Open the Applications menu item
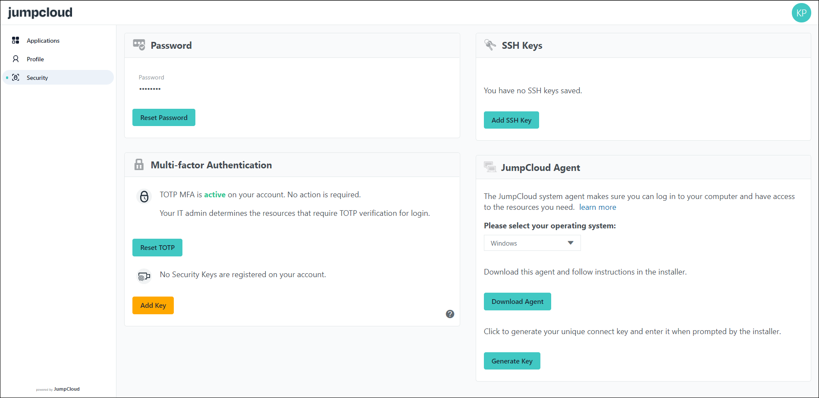 43,41
